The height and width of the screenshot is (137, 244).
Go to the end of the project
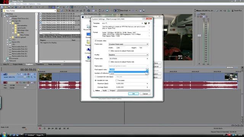pyautogui.click(x=68, y=129)
